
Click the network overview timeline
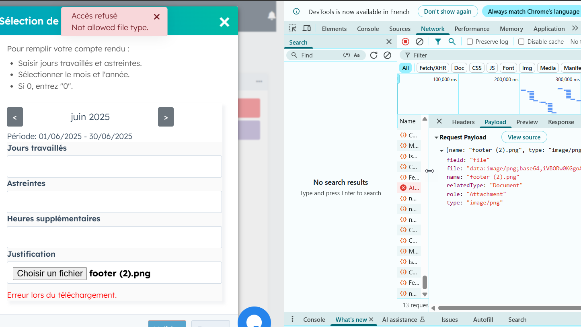pyautogui.click(x=489, y=94)
